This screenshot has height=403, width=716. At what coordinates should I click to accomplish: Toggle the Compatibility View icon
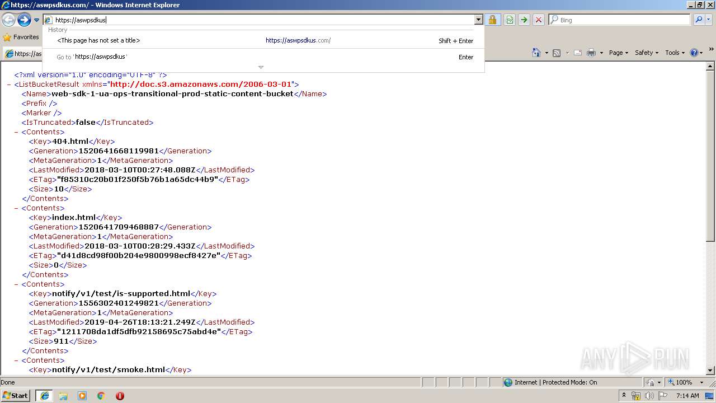510,20
